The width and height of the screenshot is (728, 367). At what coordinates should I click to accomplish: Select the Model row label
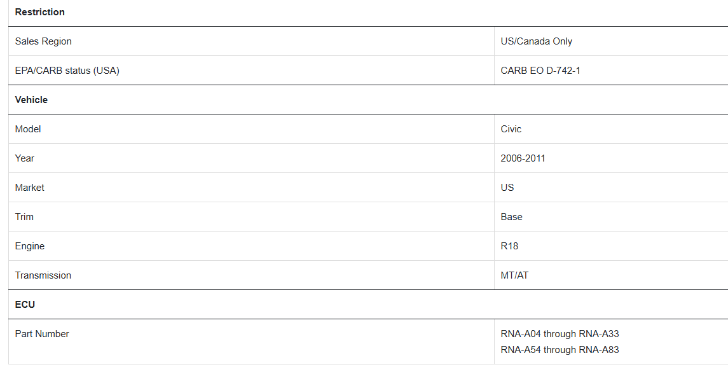pos(28,129)
